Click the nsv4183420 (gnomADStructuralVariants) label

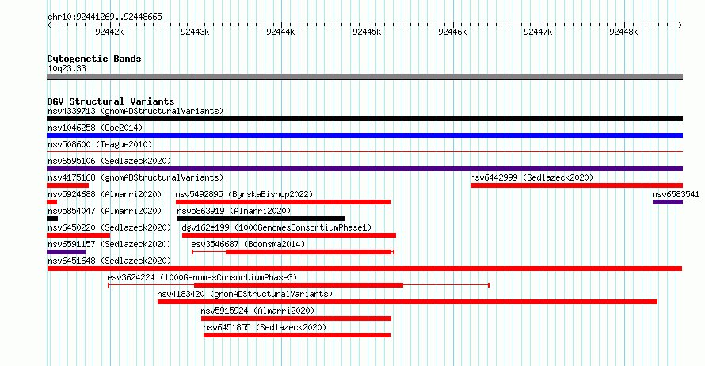click(x=245, y=294)
